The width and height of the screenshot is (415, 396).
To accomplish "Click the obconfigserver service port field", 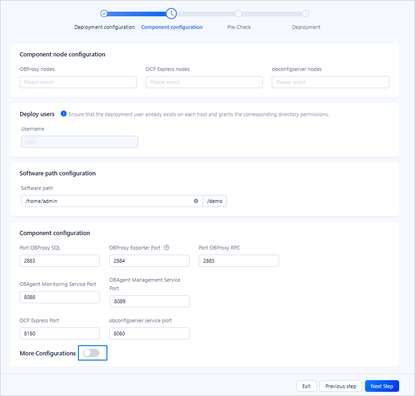I will (x=149, y=333).
